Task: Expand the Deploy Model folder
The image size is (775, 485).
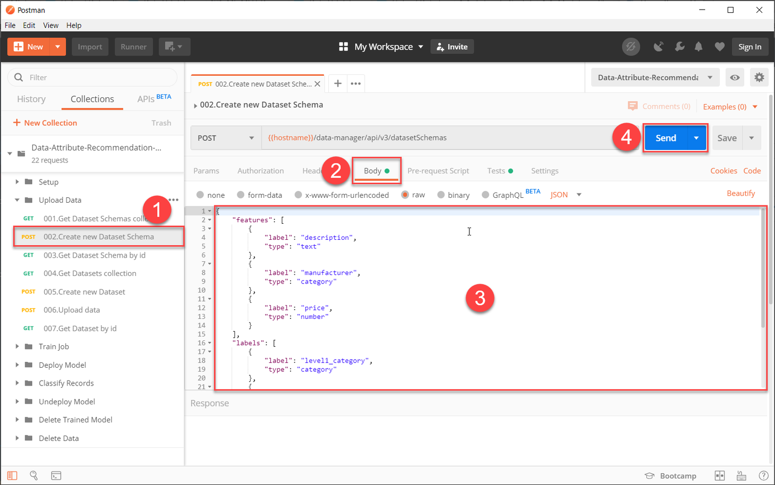Action: 17,365
